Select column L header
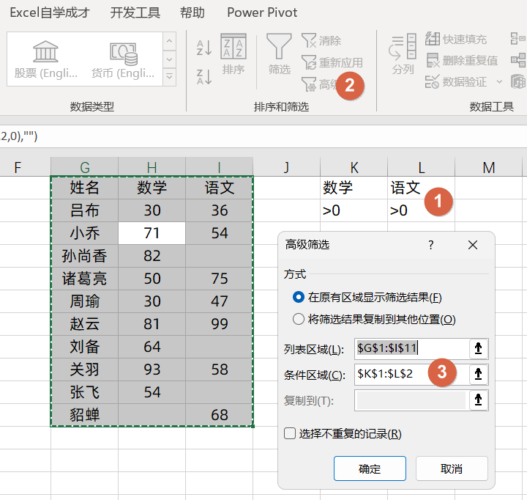Image resolution: width=527 pixels, height=500 pixels. pyautogui.click(x=421, y=167)
